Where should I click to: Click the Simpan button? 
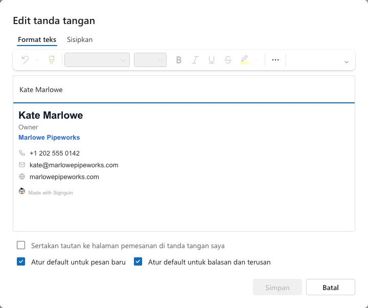[278, 287]
